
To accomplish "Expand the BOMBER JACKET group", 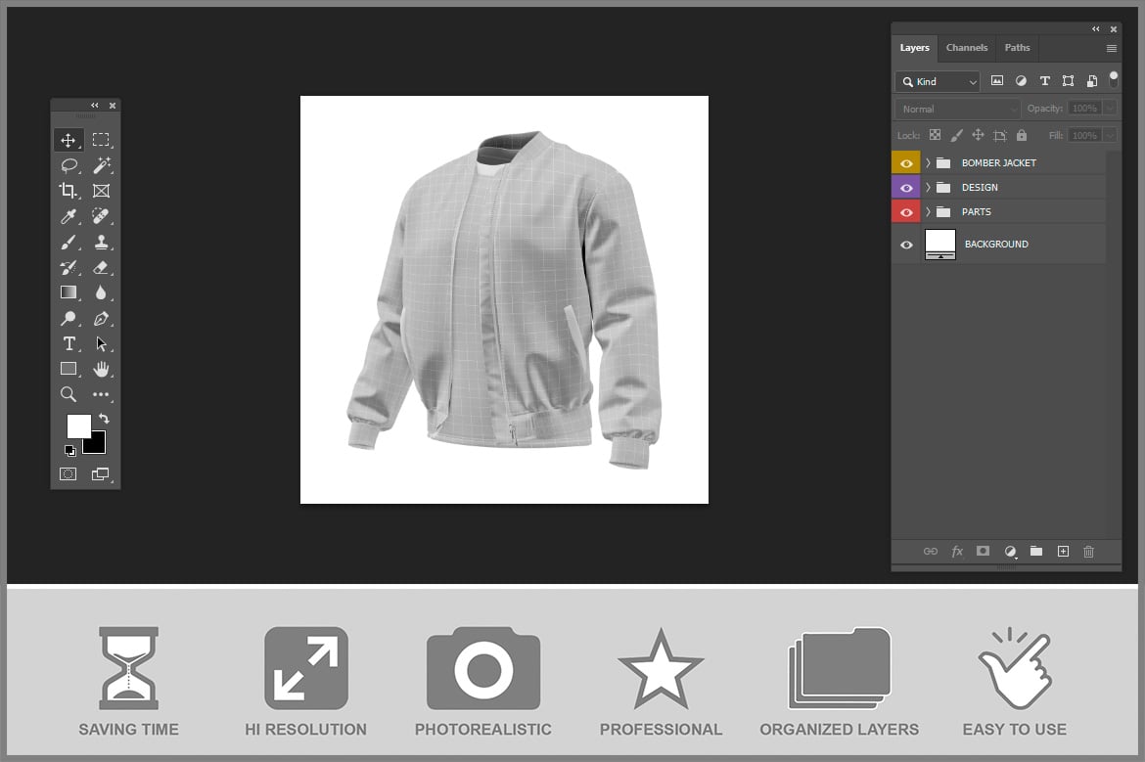I will 928,162.
